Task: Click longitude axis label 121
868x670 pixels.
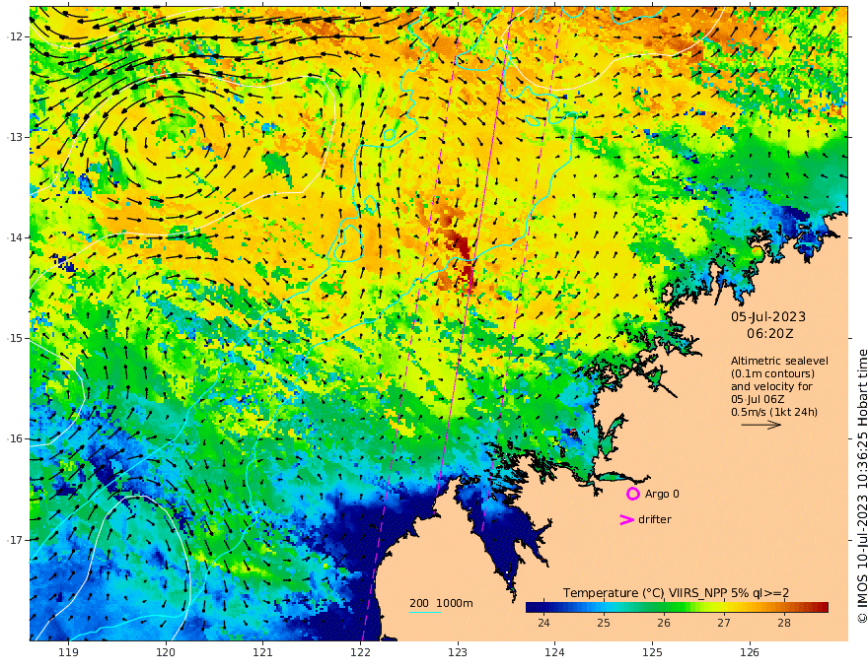Action: coord(263,652)
